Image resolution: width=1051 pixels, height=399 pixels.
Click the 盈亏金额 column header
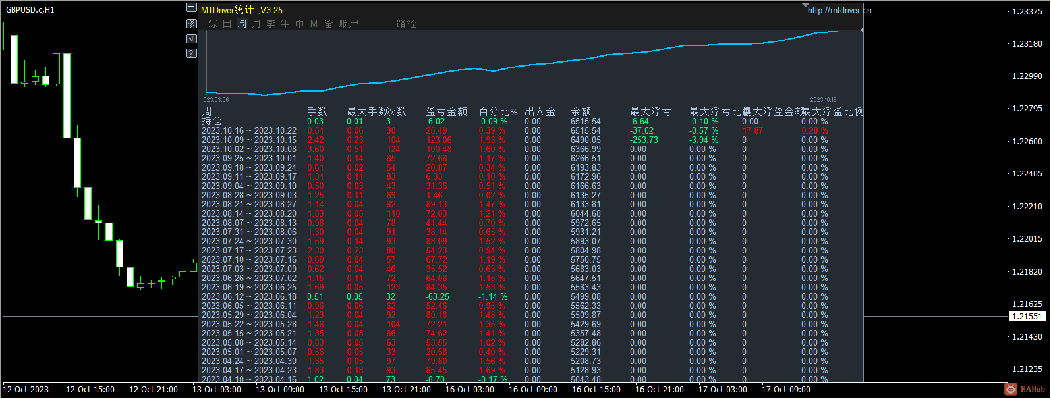pyautogui.click(x=446, y=111)
